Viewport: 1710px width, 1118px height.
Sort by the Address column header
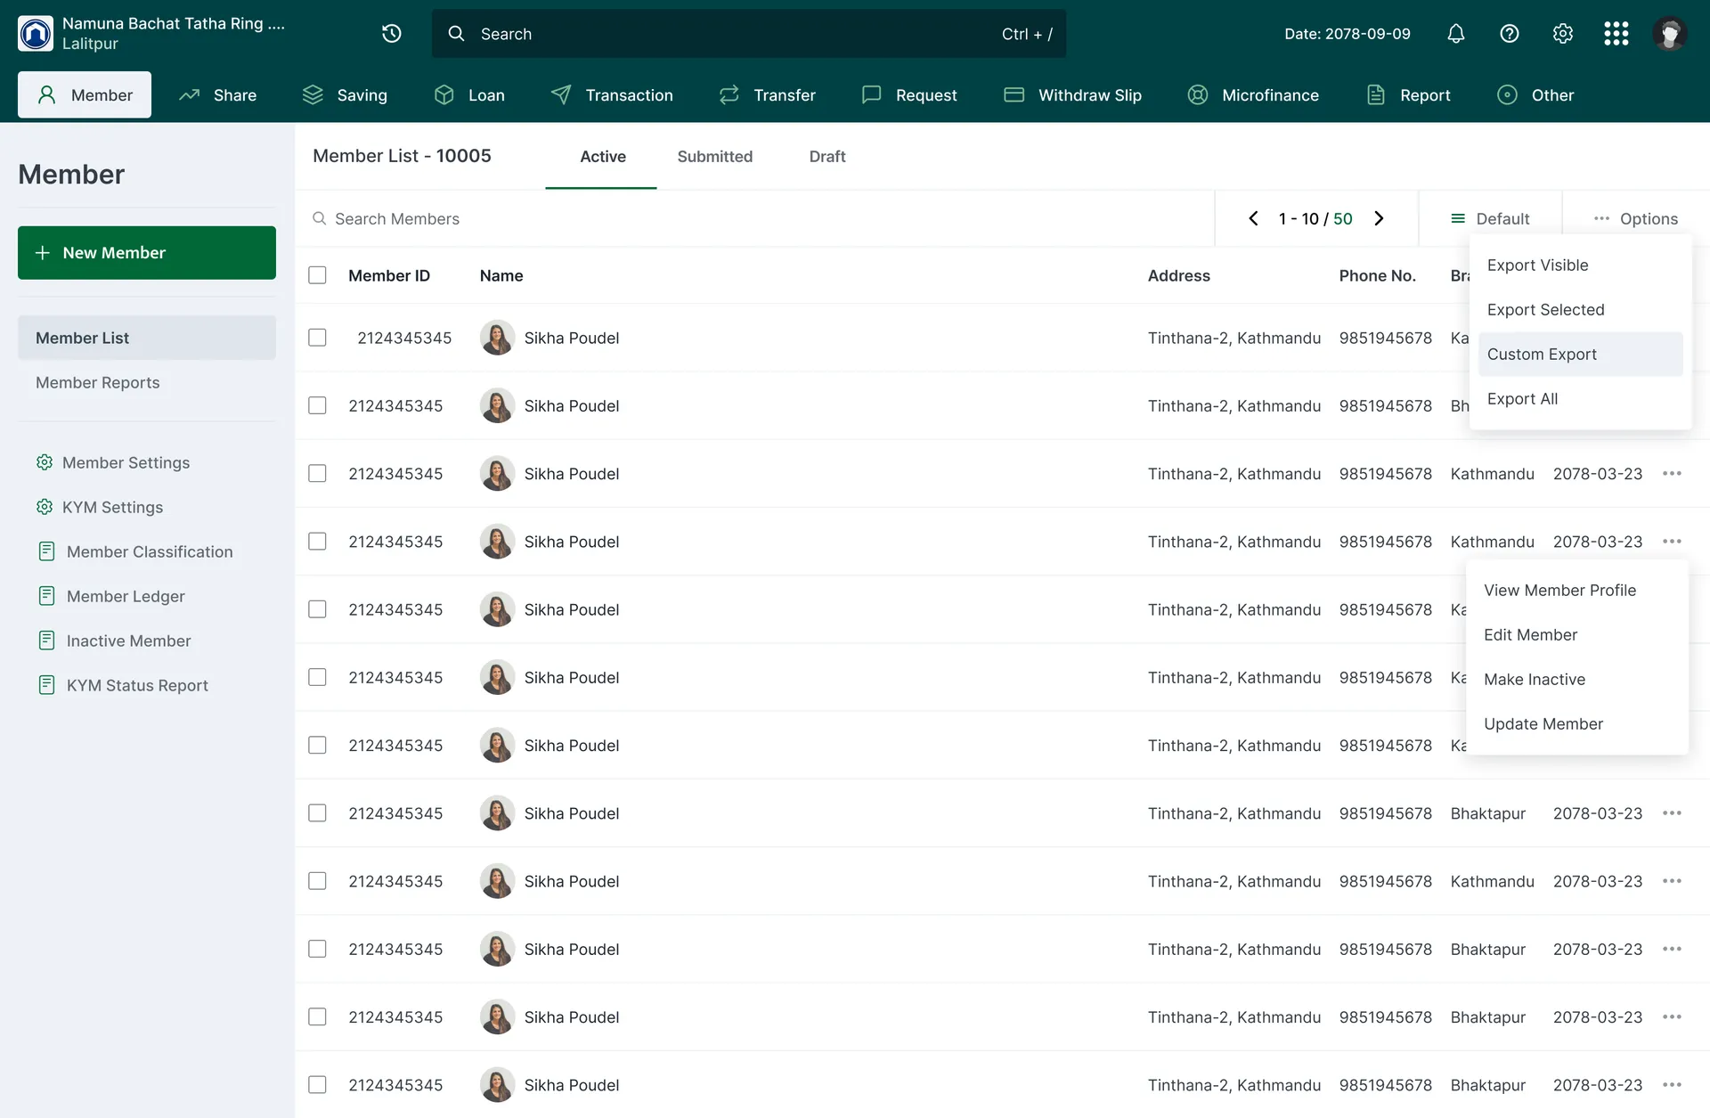coord(1179,276)
